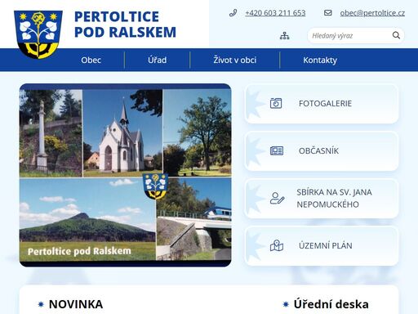Open Sbírka na sv. Jana Nepomuckého tile
This screenshot has width=418, height=314.
click(322, 199)
